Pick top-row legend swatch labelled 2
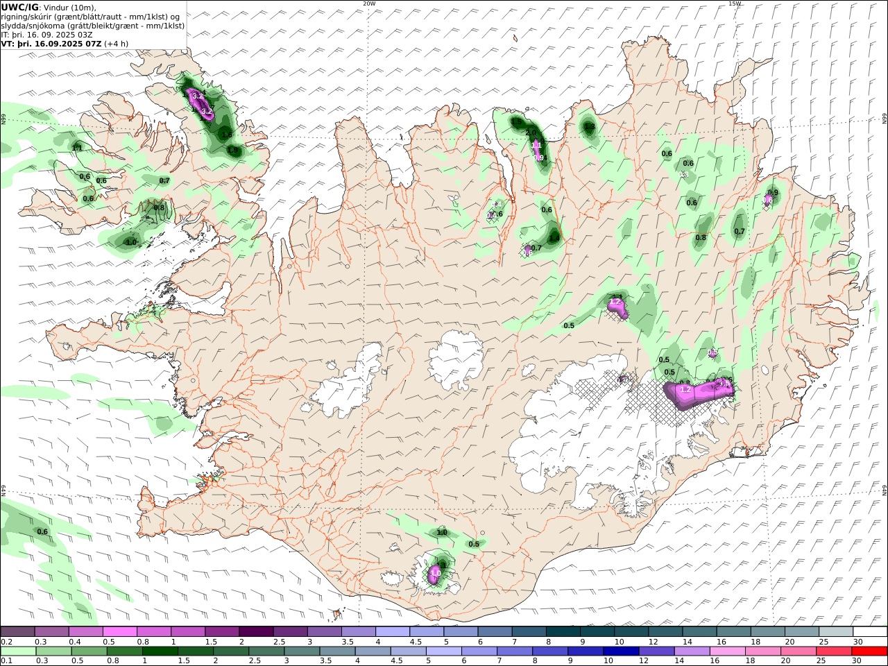 pos(255,631)
